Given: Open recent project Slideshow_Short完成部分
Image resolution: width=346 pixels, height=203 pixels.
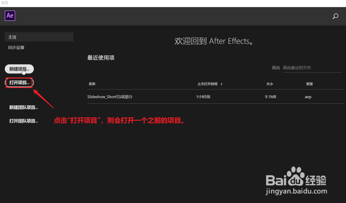Looking at the screenshot, I should (110, 97).
